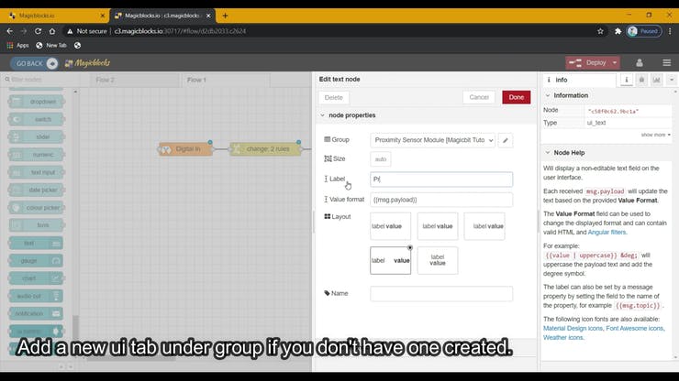Open a new browser tab with plus

225,16
